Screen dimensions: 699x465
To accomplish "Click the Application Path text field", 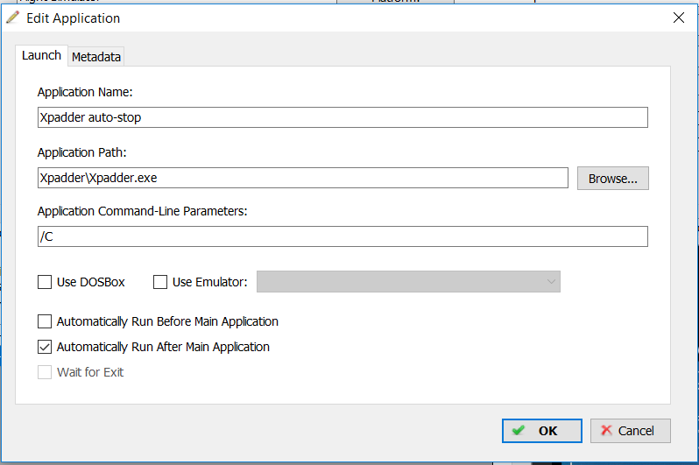I will [303, 178].
